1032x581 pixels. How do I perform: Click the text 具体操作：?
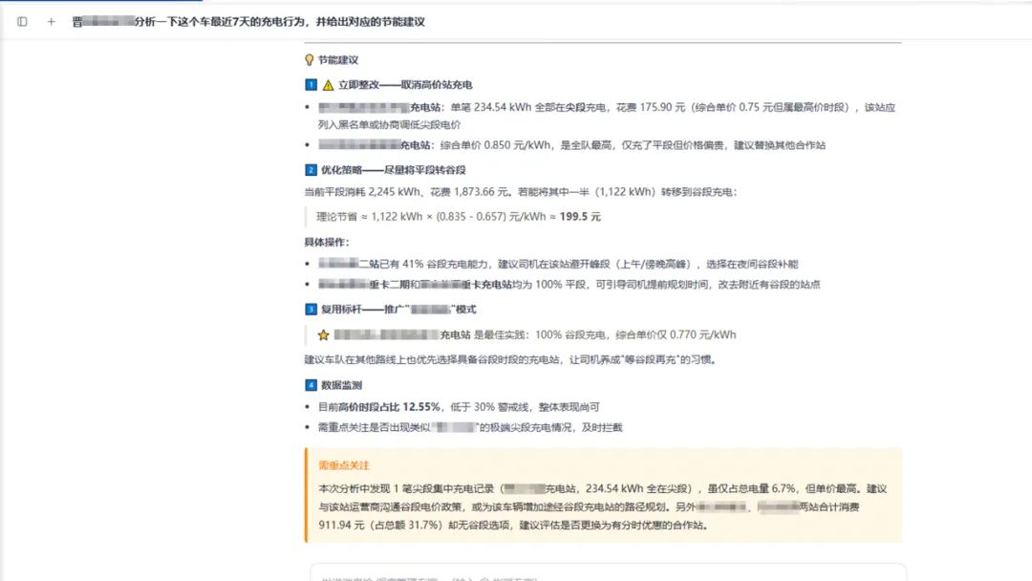tap(327, 242)
